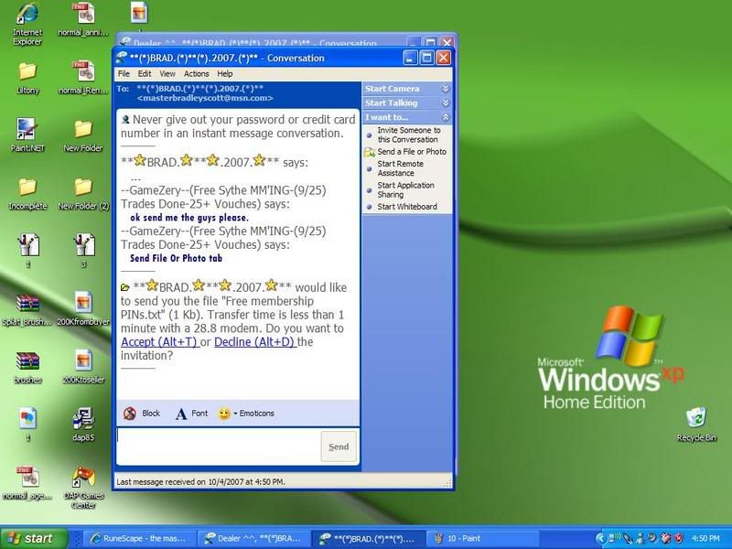Click the Block contact icon

tap(130, 414)
